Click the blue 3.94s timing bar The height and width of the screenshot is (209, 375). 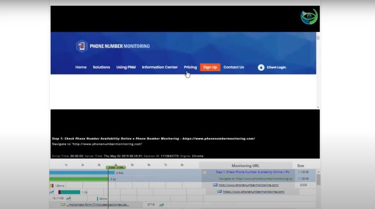[82, 172]
